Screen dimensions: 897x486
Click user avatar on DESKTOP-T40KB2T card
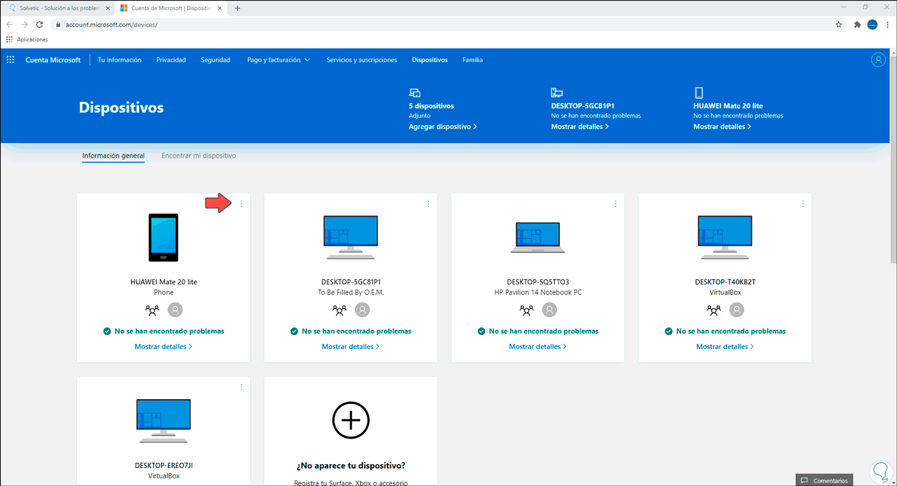coord(737,310)
